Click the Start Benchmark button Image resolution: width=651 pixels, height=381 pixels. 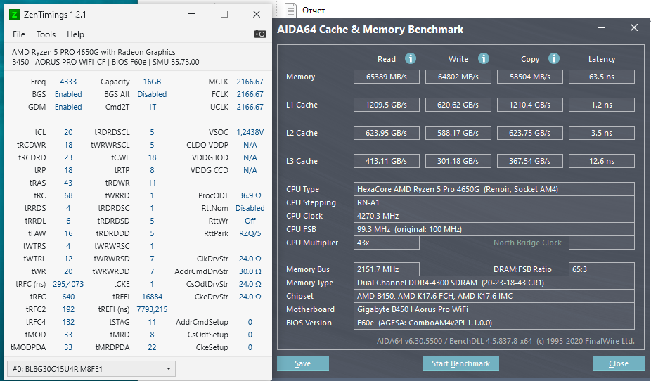pos(461,363)
